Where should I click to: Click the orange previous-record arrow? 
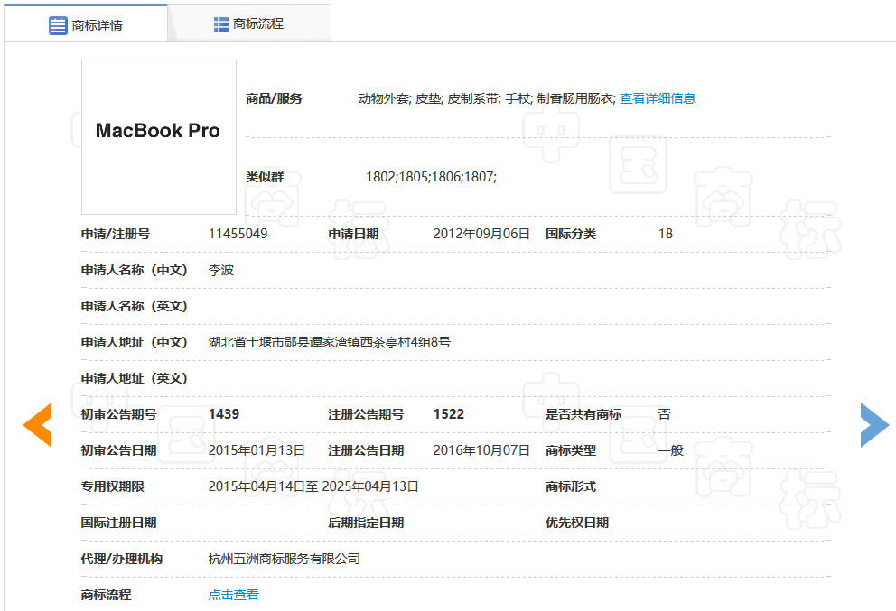coord(37,425)
